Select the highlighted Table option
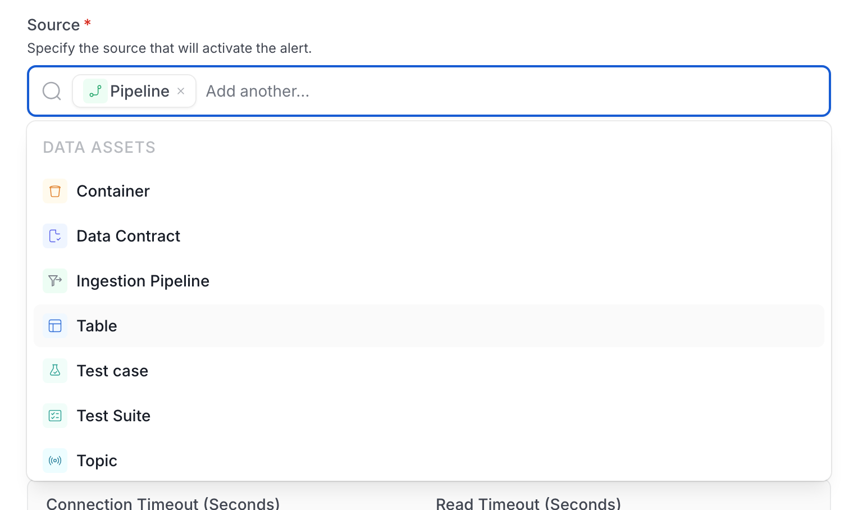The height and width of the screenshot is (510, 858). 429,326
